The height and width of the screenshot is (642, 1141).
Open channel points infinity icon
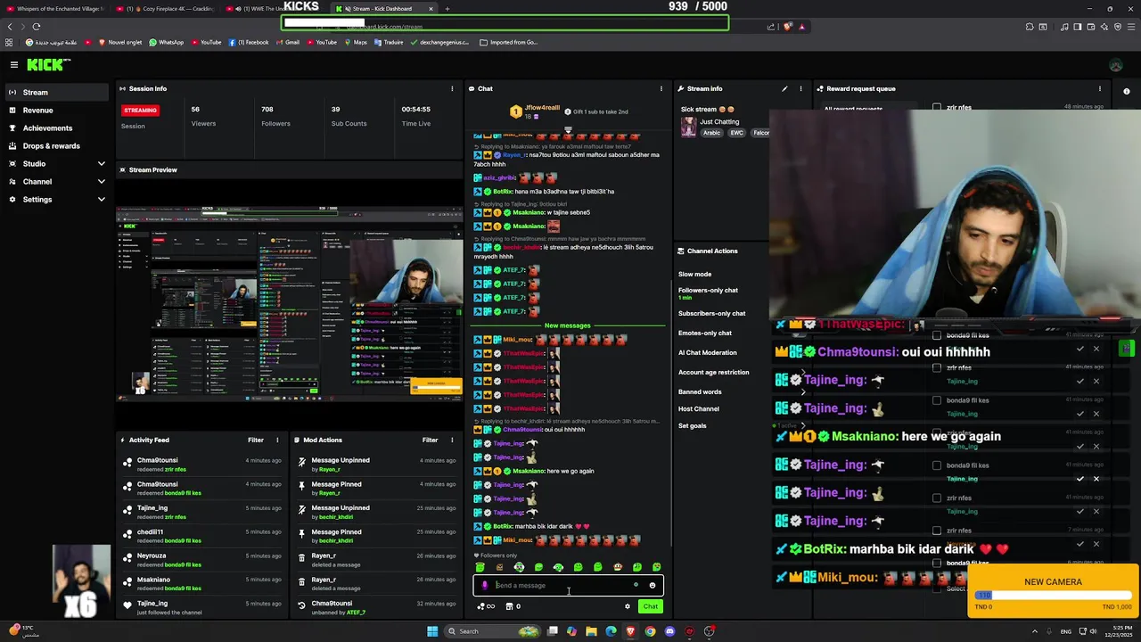[486, 606]
